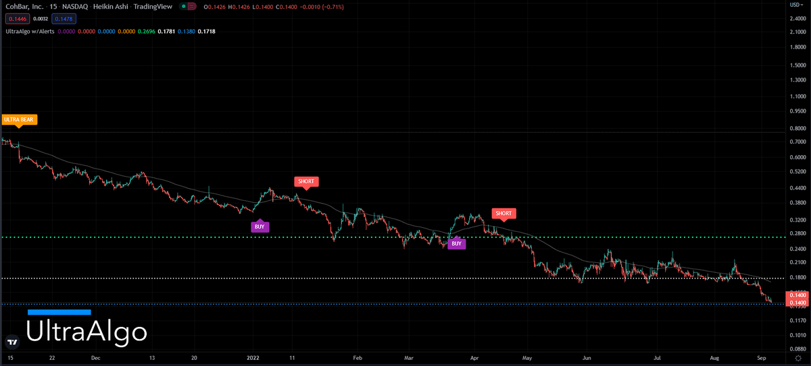Click the Sep label on time axis

point(761,357)
